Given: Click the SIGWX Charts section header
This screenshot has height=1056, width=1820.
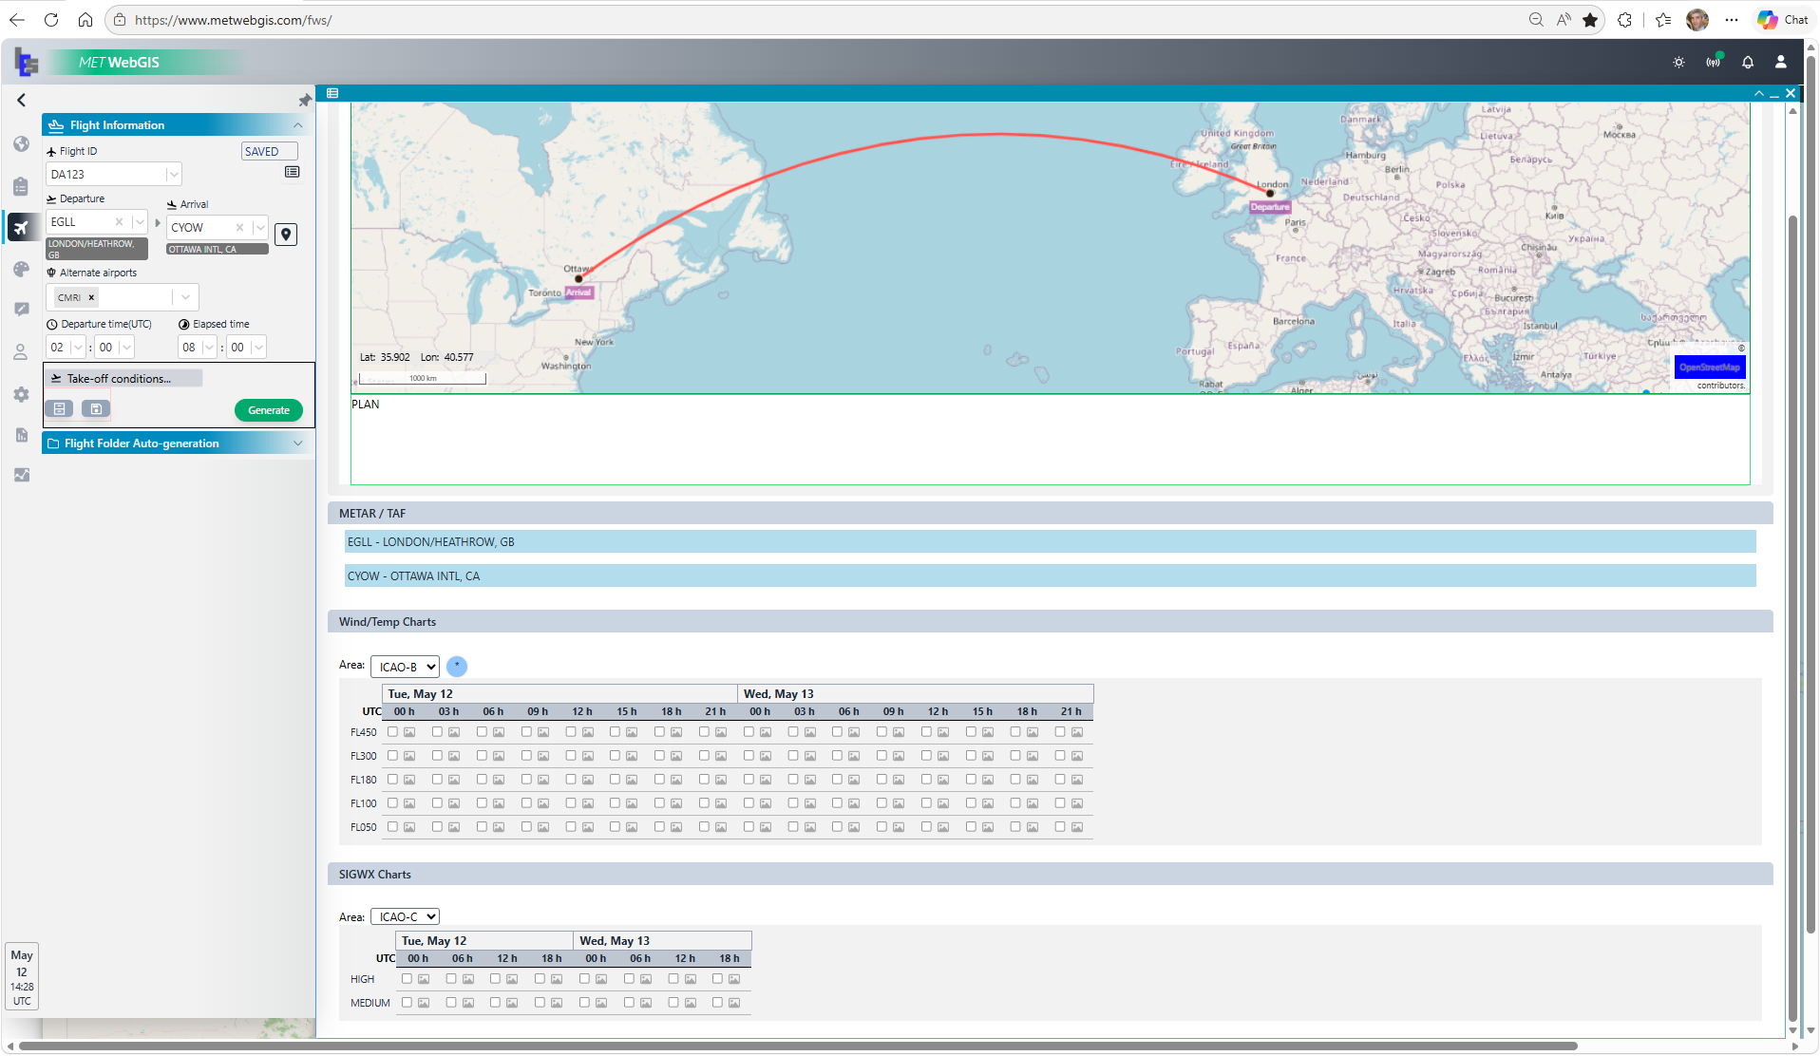Looking at the screenshot, I should [x=1050, y=875].
